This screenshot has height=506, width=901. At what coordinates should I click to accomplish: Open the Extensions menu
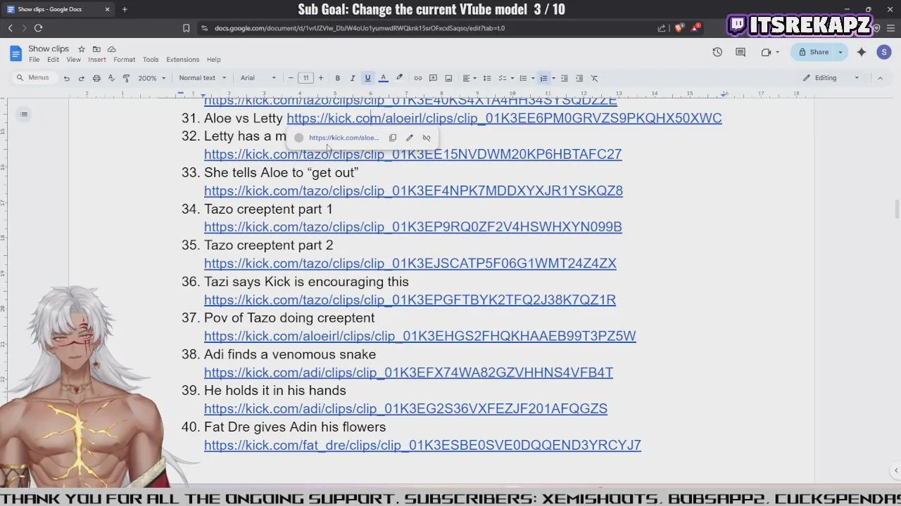tap(182, 60)
